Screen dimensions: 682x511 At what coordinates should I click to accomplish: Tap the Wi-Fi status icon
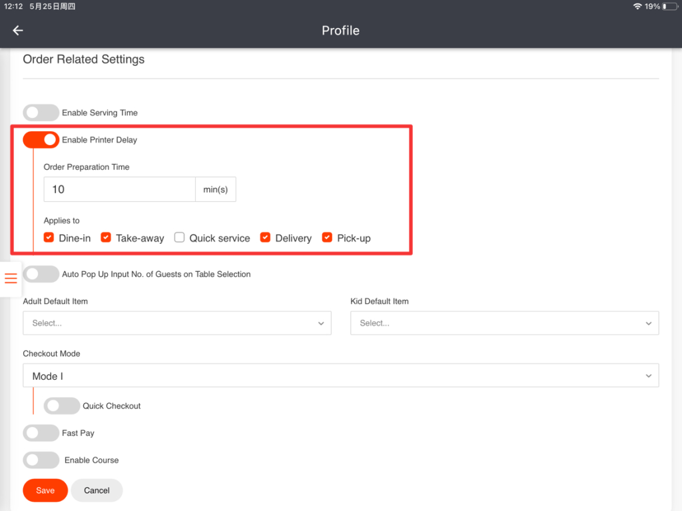point(637,7)
